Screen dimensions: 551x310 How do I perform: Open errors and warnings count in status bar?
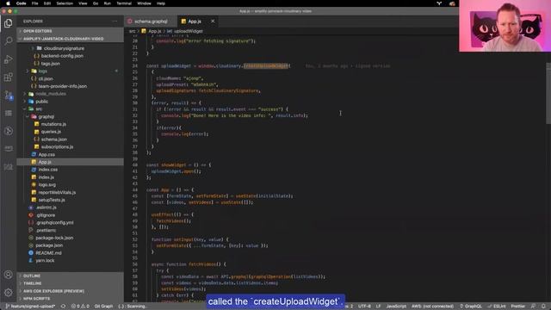point(80,307)
